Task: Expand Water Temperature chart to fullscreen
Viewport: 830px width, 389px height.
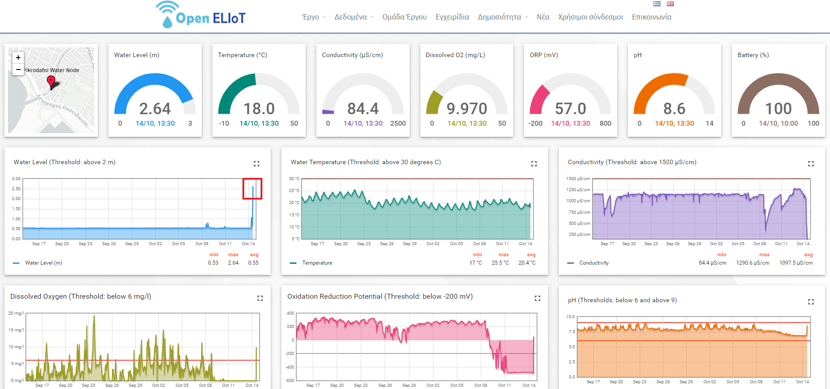Action: [x=534, y=164]
